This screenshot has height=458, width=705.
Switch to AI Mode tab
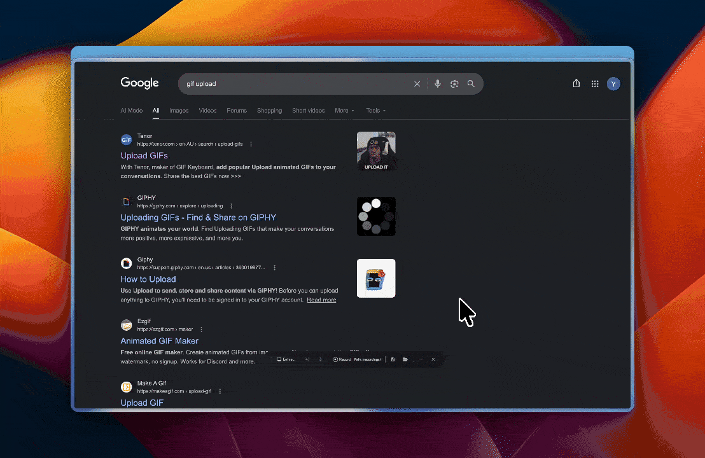[131, 111]
